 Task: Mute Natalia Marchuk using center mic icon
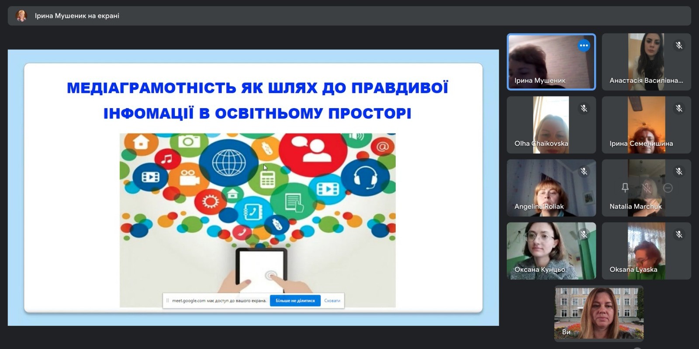coord(647,188)
